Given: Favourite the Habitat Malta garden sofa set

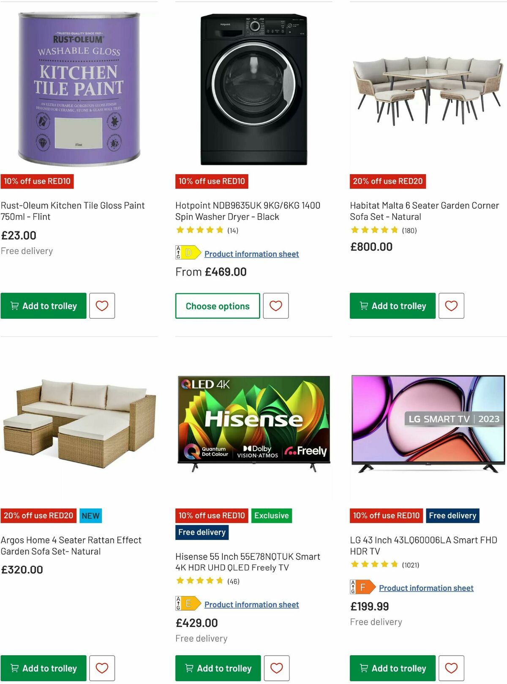Looking at the screenshot, I should pos(451,306).
